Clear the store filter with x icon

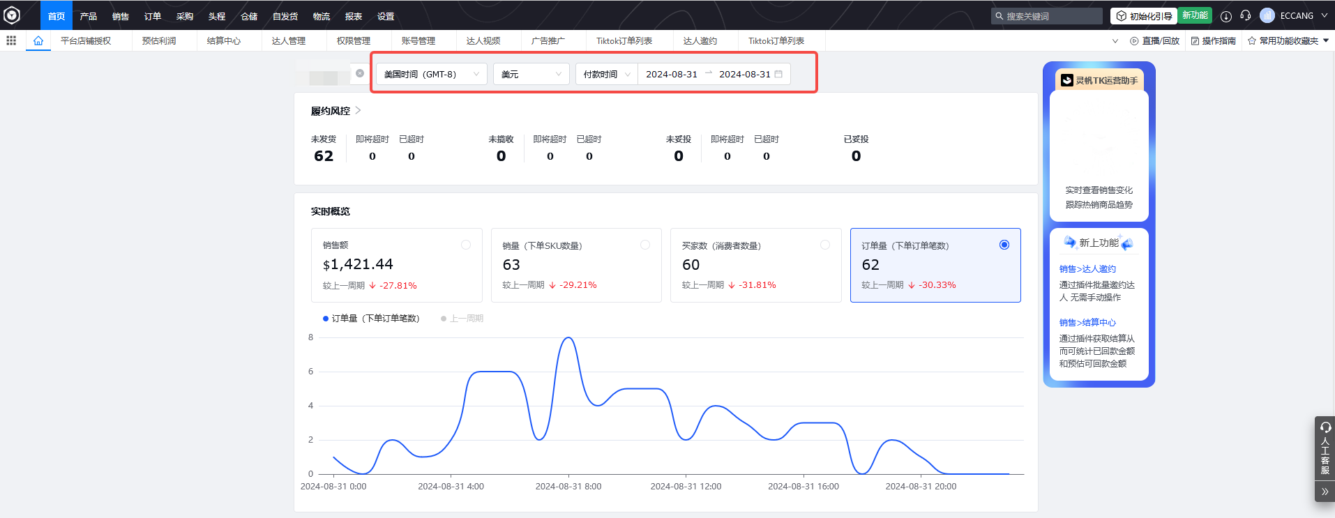(x=360, y=73)
